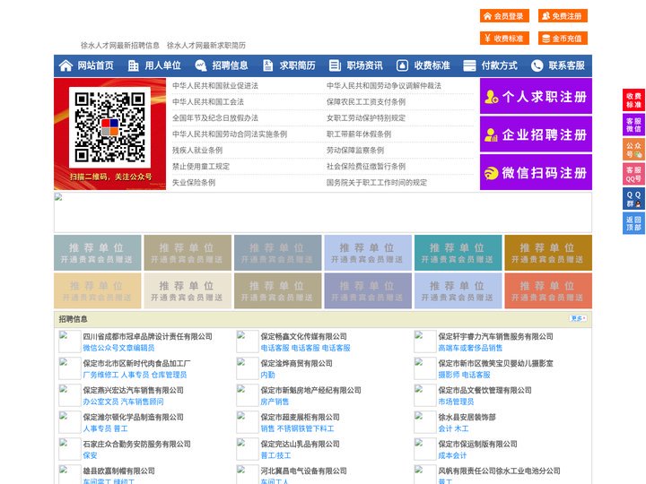Click the chart icon beside 招聘信息
This screenshot has height=484, width=646.
coord(200,65)
